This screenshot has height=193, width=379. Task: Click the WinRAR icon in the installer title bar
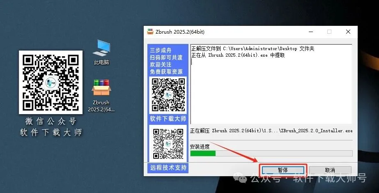click(150, 32)
